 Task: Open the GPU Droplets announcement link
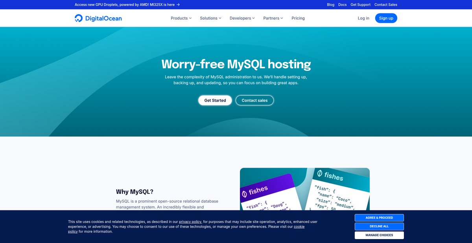click(x=127, y=5)
